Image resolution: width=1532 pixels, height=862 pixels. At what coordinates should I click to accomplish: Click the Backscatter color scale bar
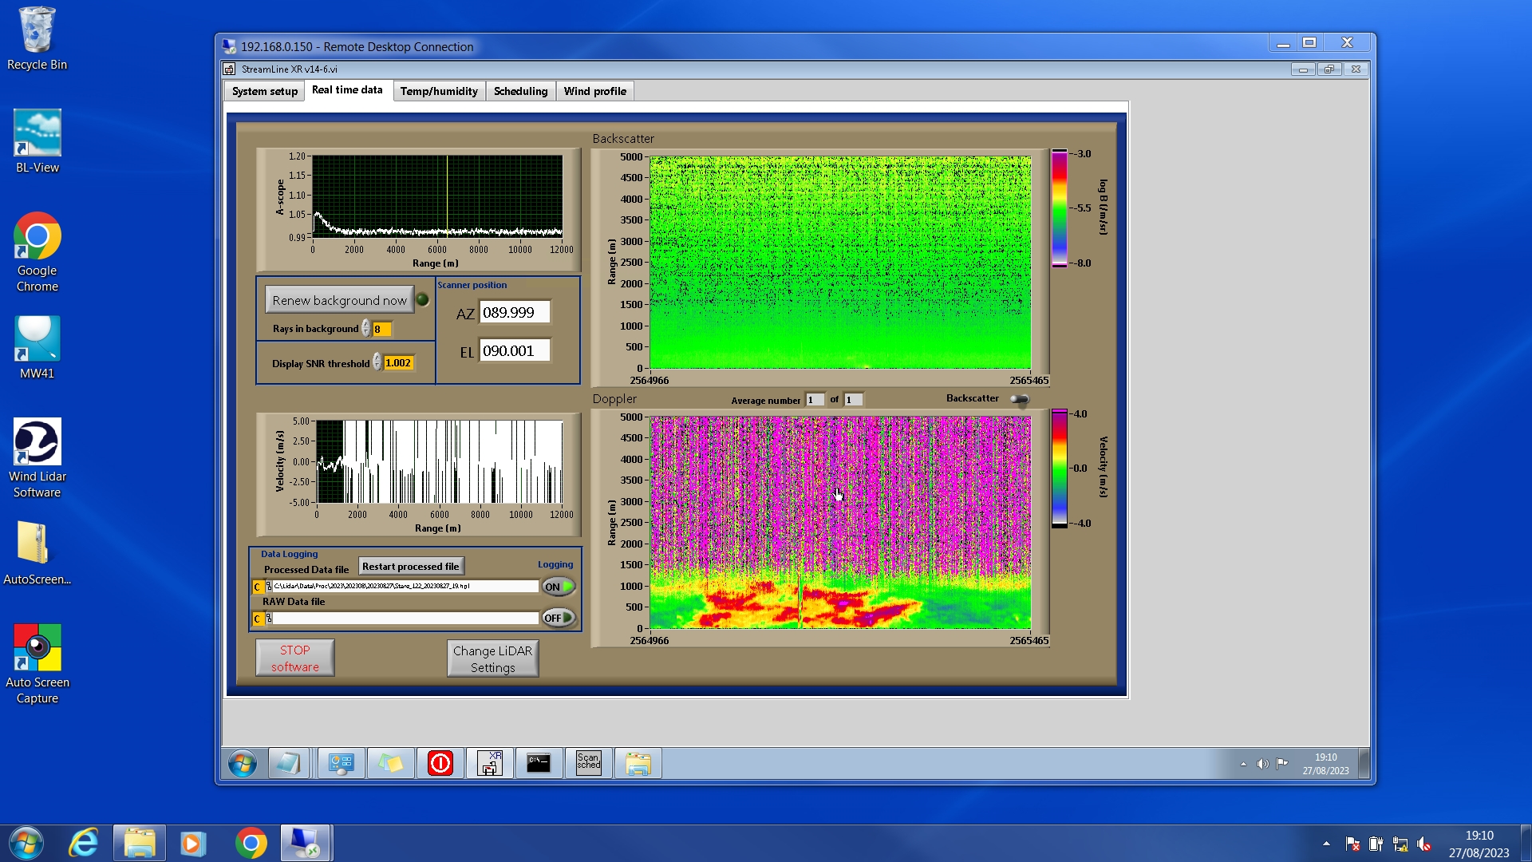[x=1059, y=208]
